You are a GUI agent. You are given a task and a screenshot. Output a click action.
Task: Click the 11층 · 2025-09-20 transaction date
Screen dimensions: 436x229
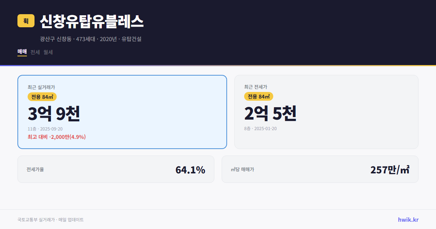(x=45, y=129)
